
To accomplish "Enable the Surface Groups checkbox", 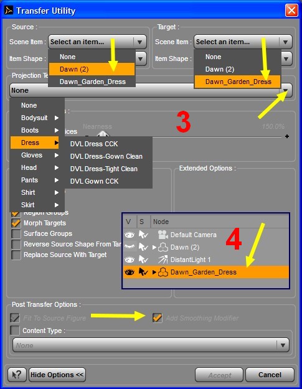I will tap(16, 233).
